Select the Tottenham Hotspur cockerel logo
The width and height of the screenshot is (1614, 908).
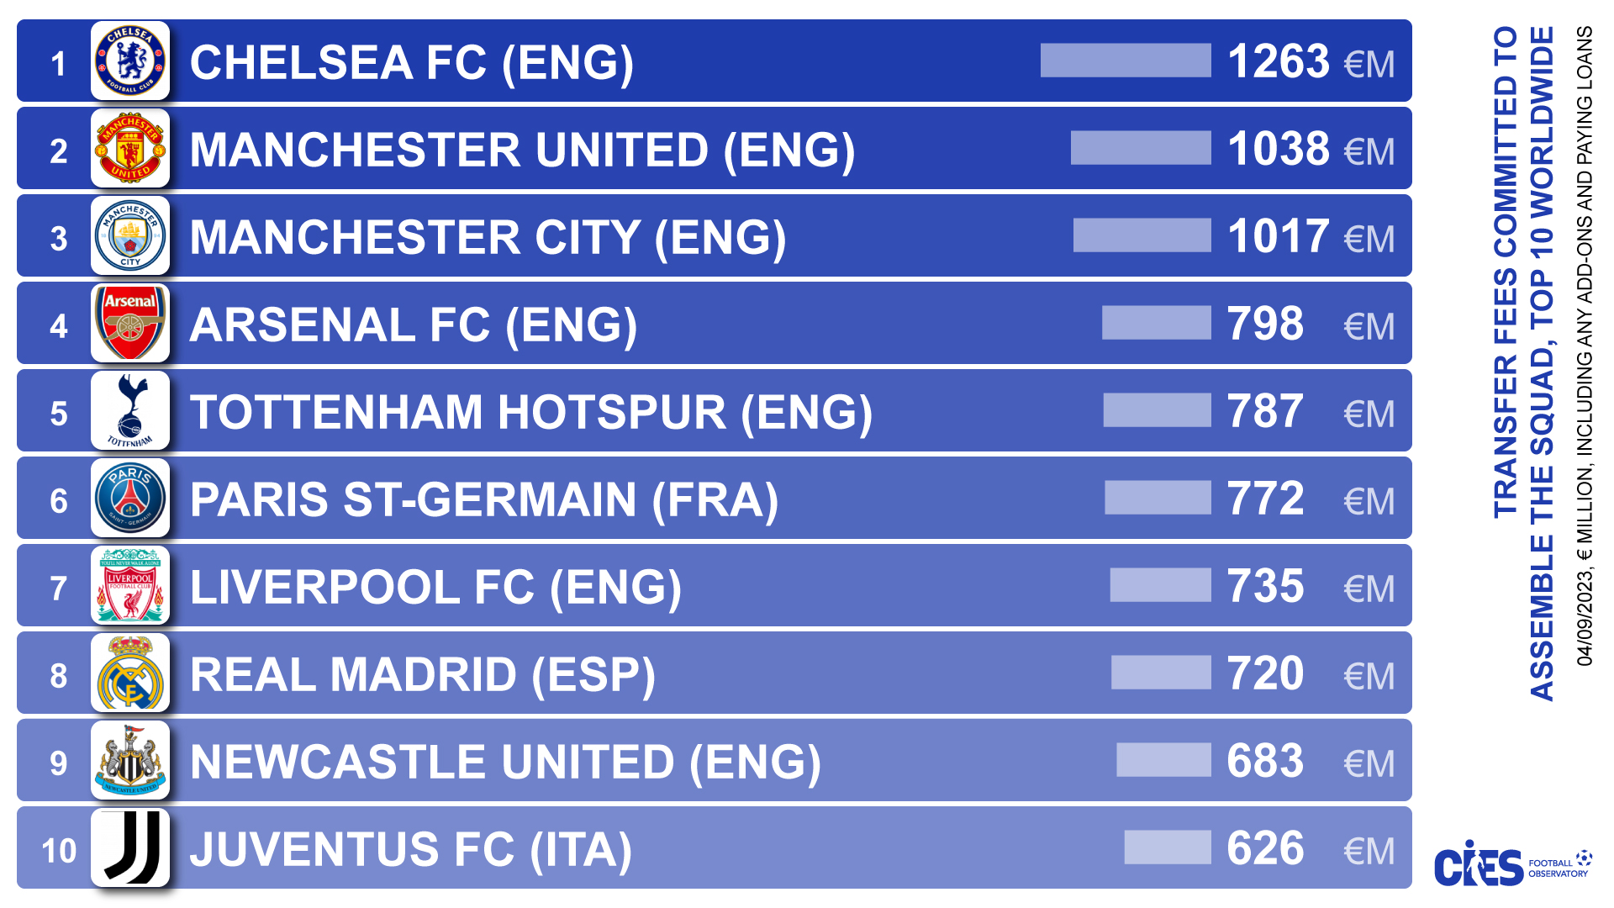pyautogui.click(x=130, y=411)
